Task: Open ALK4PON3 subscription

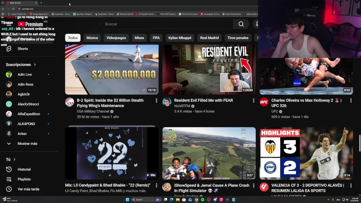Action: coord(29,124)
